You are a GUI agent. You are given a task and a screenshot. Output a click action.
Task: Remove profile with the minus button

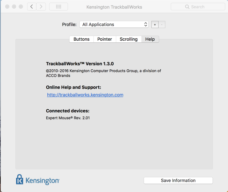click(x=162, y=25)
